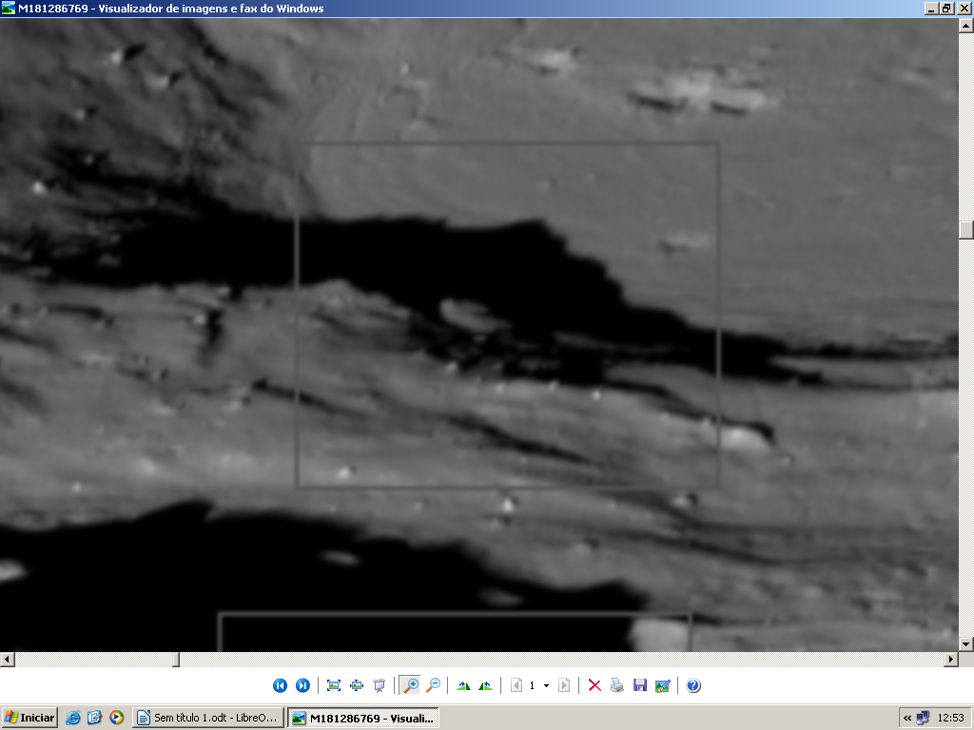
Task: Open the page number dropdown
Action: (546, 685)
